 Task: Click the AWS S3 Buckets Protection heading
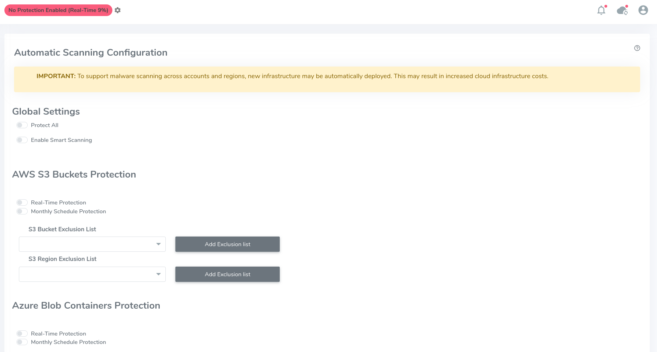74,174
